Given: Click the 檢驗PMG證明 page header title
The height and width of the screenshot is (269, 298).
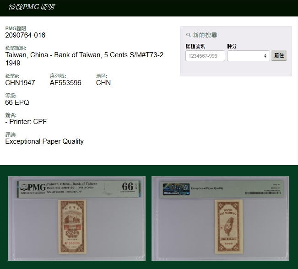Looking at the screenshot, I should (x=32, y=7).
